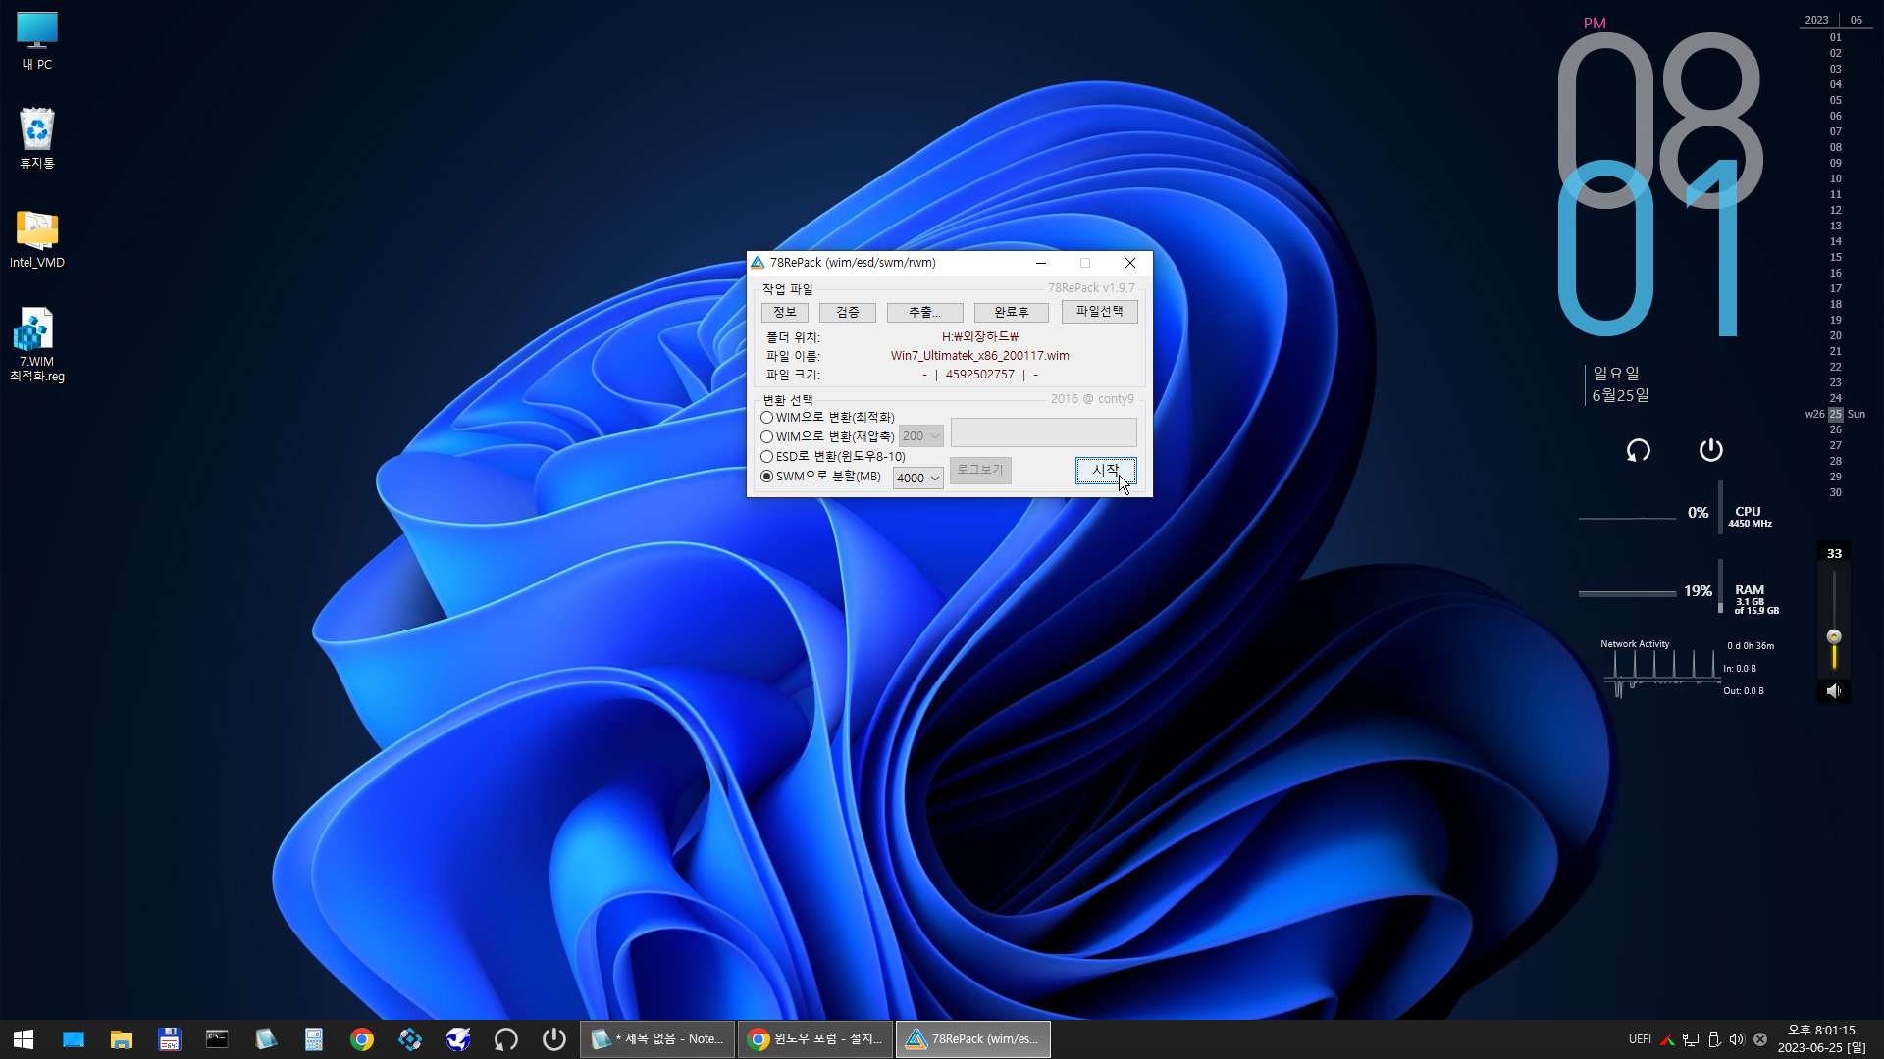Viewport: 1884px width, 1059px height.
Task: Click the USB device tray icon
Action: click(x=1714, y=1039)
